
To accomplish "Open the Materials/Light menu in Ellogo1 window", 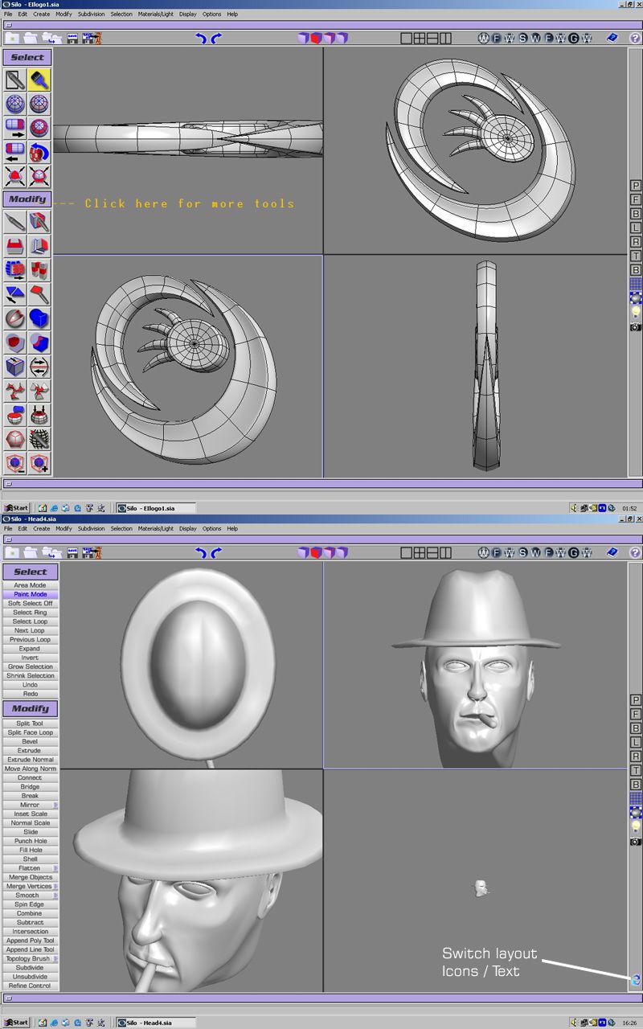I will 156,14.
